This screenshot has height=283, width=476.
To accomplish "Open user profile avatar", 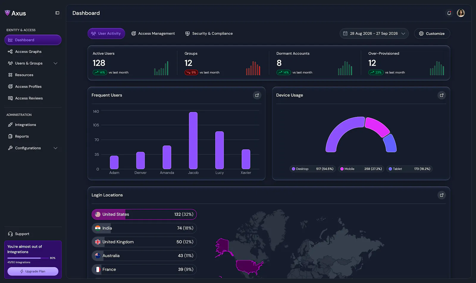I will pos(461,13).
